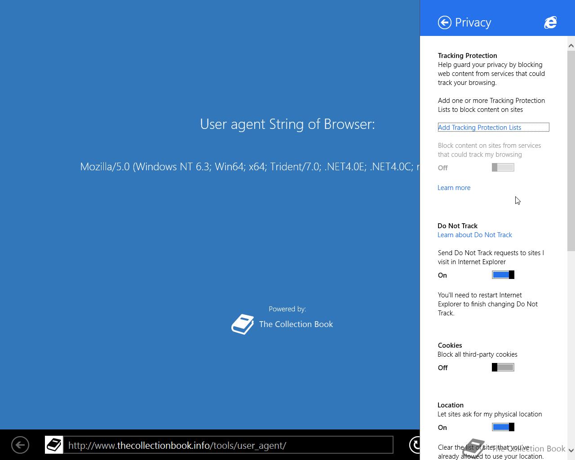Click the scroll down arrow in Privacy panel
The height and width of the screenshot is (460, 575).
coord(571,450)
